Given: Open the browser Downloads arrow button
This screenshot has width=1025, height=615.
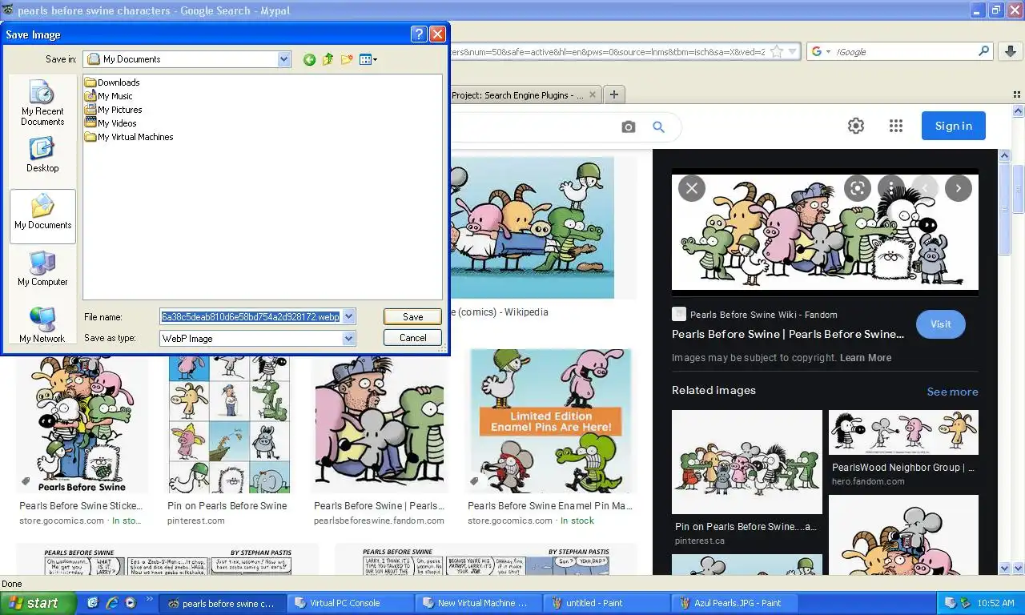Looking at the screenshot, I should 1011,51.
